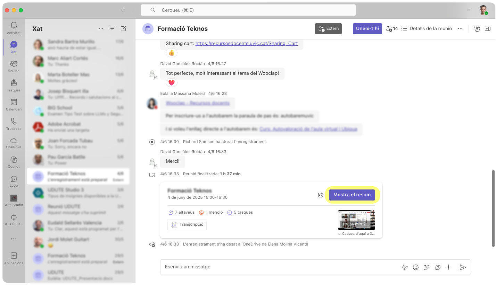Open Jordi Molet Guitart chat
Viewport: 496px width, 285px height.
coord(78,242)
